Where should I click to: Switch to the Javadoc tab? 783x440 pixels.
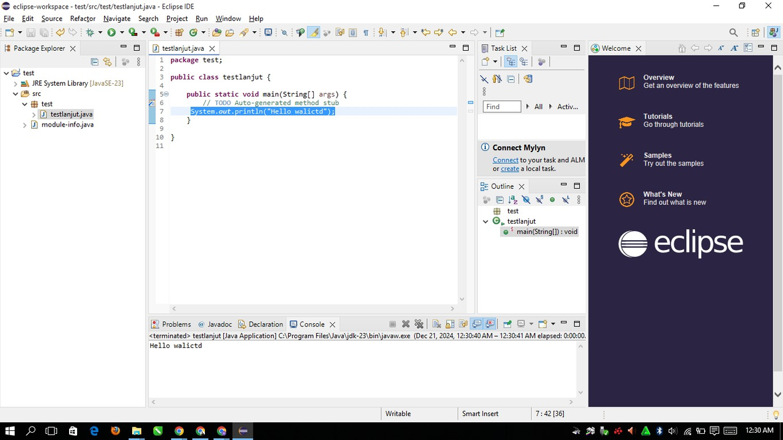(214, 324)
